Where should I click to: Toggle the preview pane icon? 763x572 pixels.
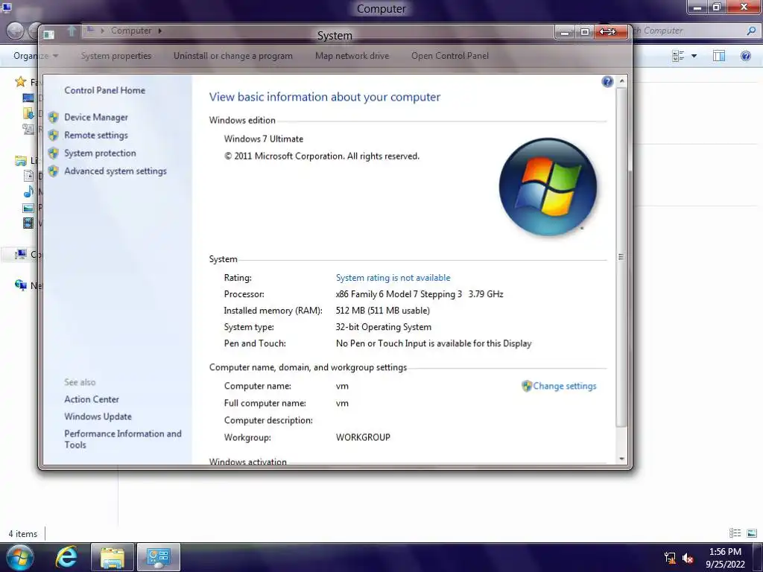click(719, 56)
